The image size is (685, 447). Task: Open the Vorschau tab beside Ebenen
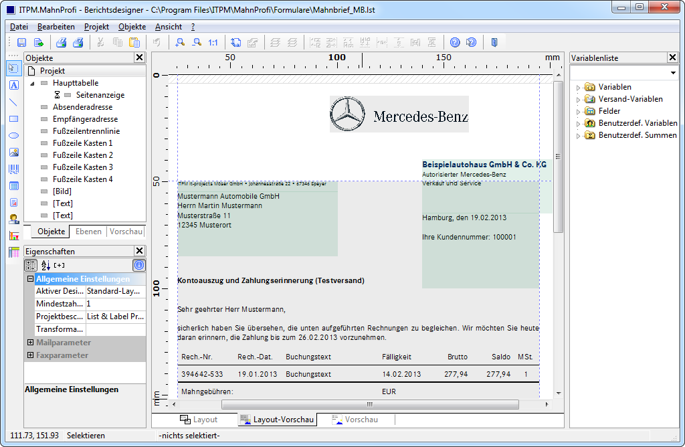[x=126, y=232]
